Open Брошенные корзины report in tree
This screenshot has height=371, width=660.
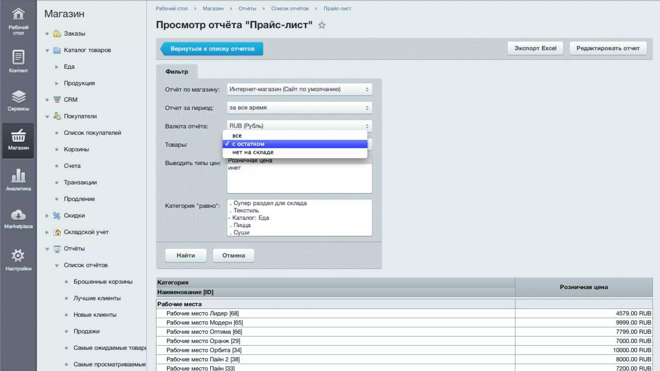(103, 281)
